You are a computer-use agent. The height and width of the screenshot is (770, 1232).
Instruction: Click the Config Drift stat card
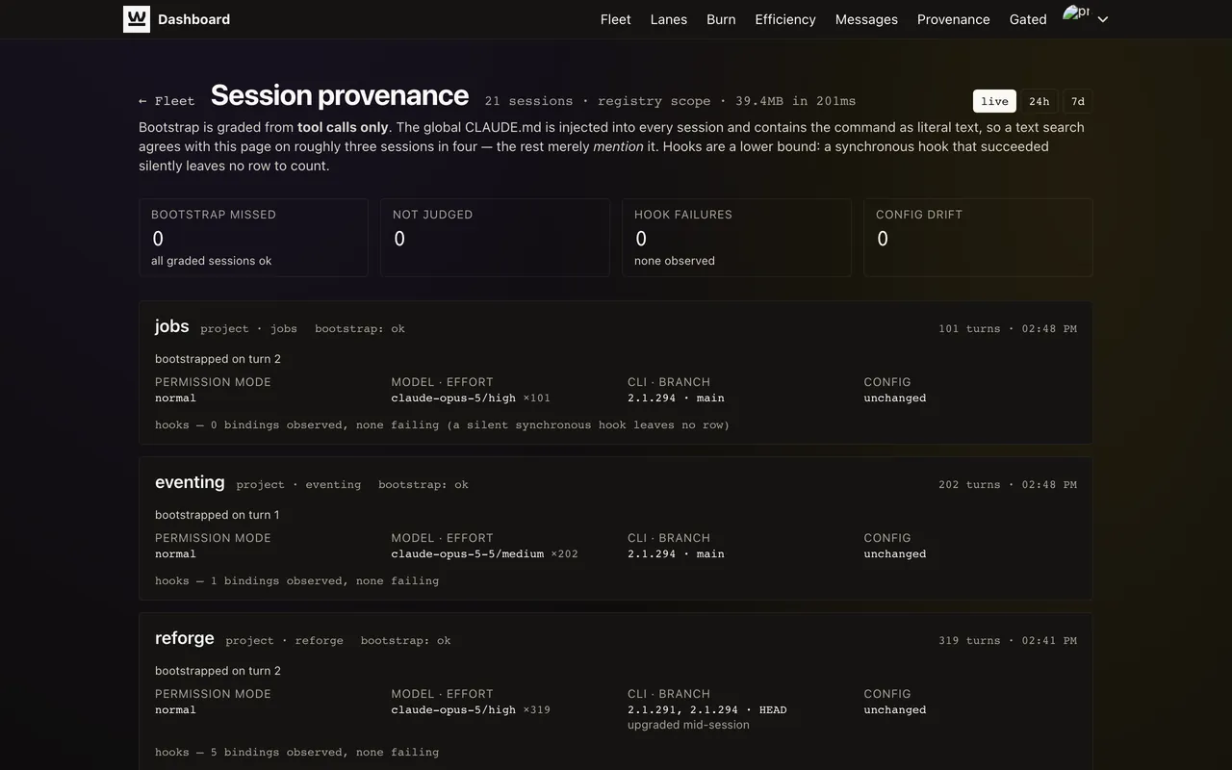tap(978, 238)
